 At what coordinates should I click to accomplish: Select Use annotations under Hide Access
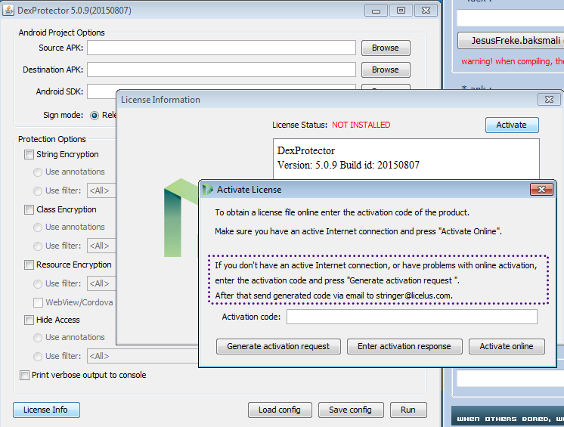38,338
